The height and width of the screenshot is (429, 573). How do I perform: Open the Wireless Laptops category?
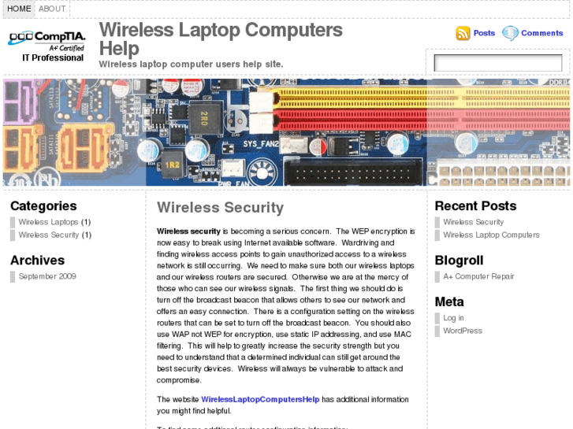tap(48, 222)
